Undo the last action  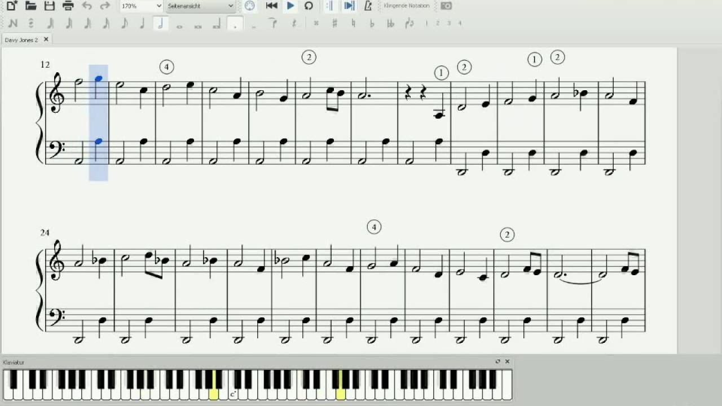[87, 6]
